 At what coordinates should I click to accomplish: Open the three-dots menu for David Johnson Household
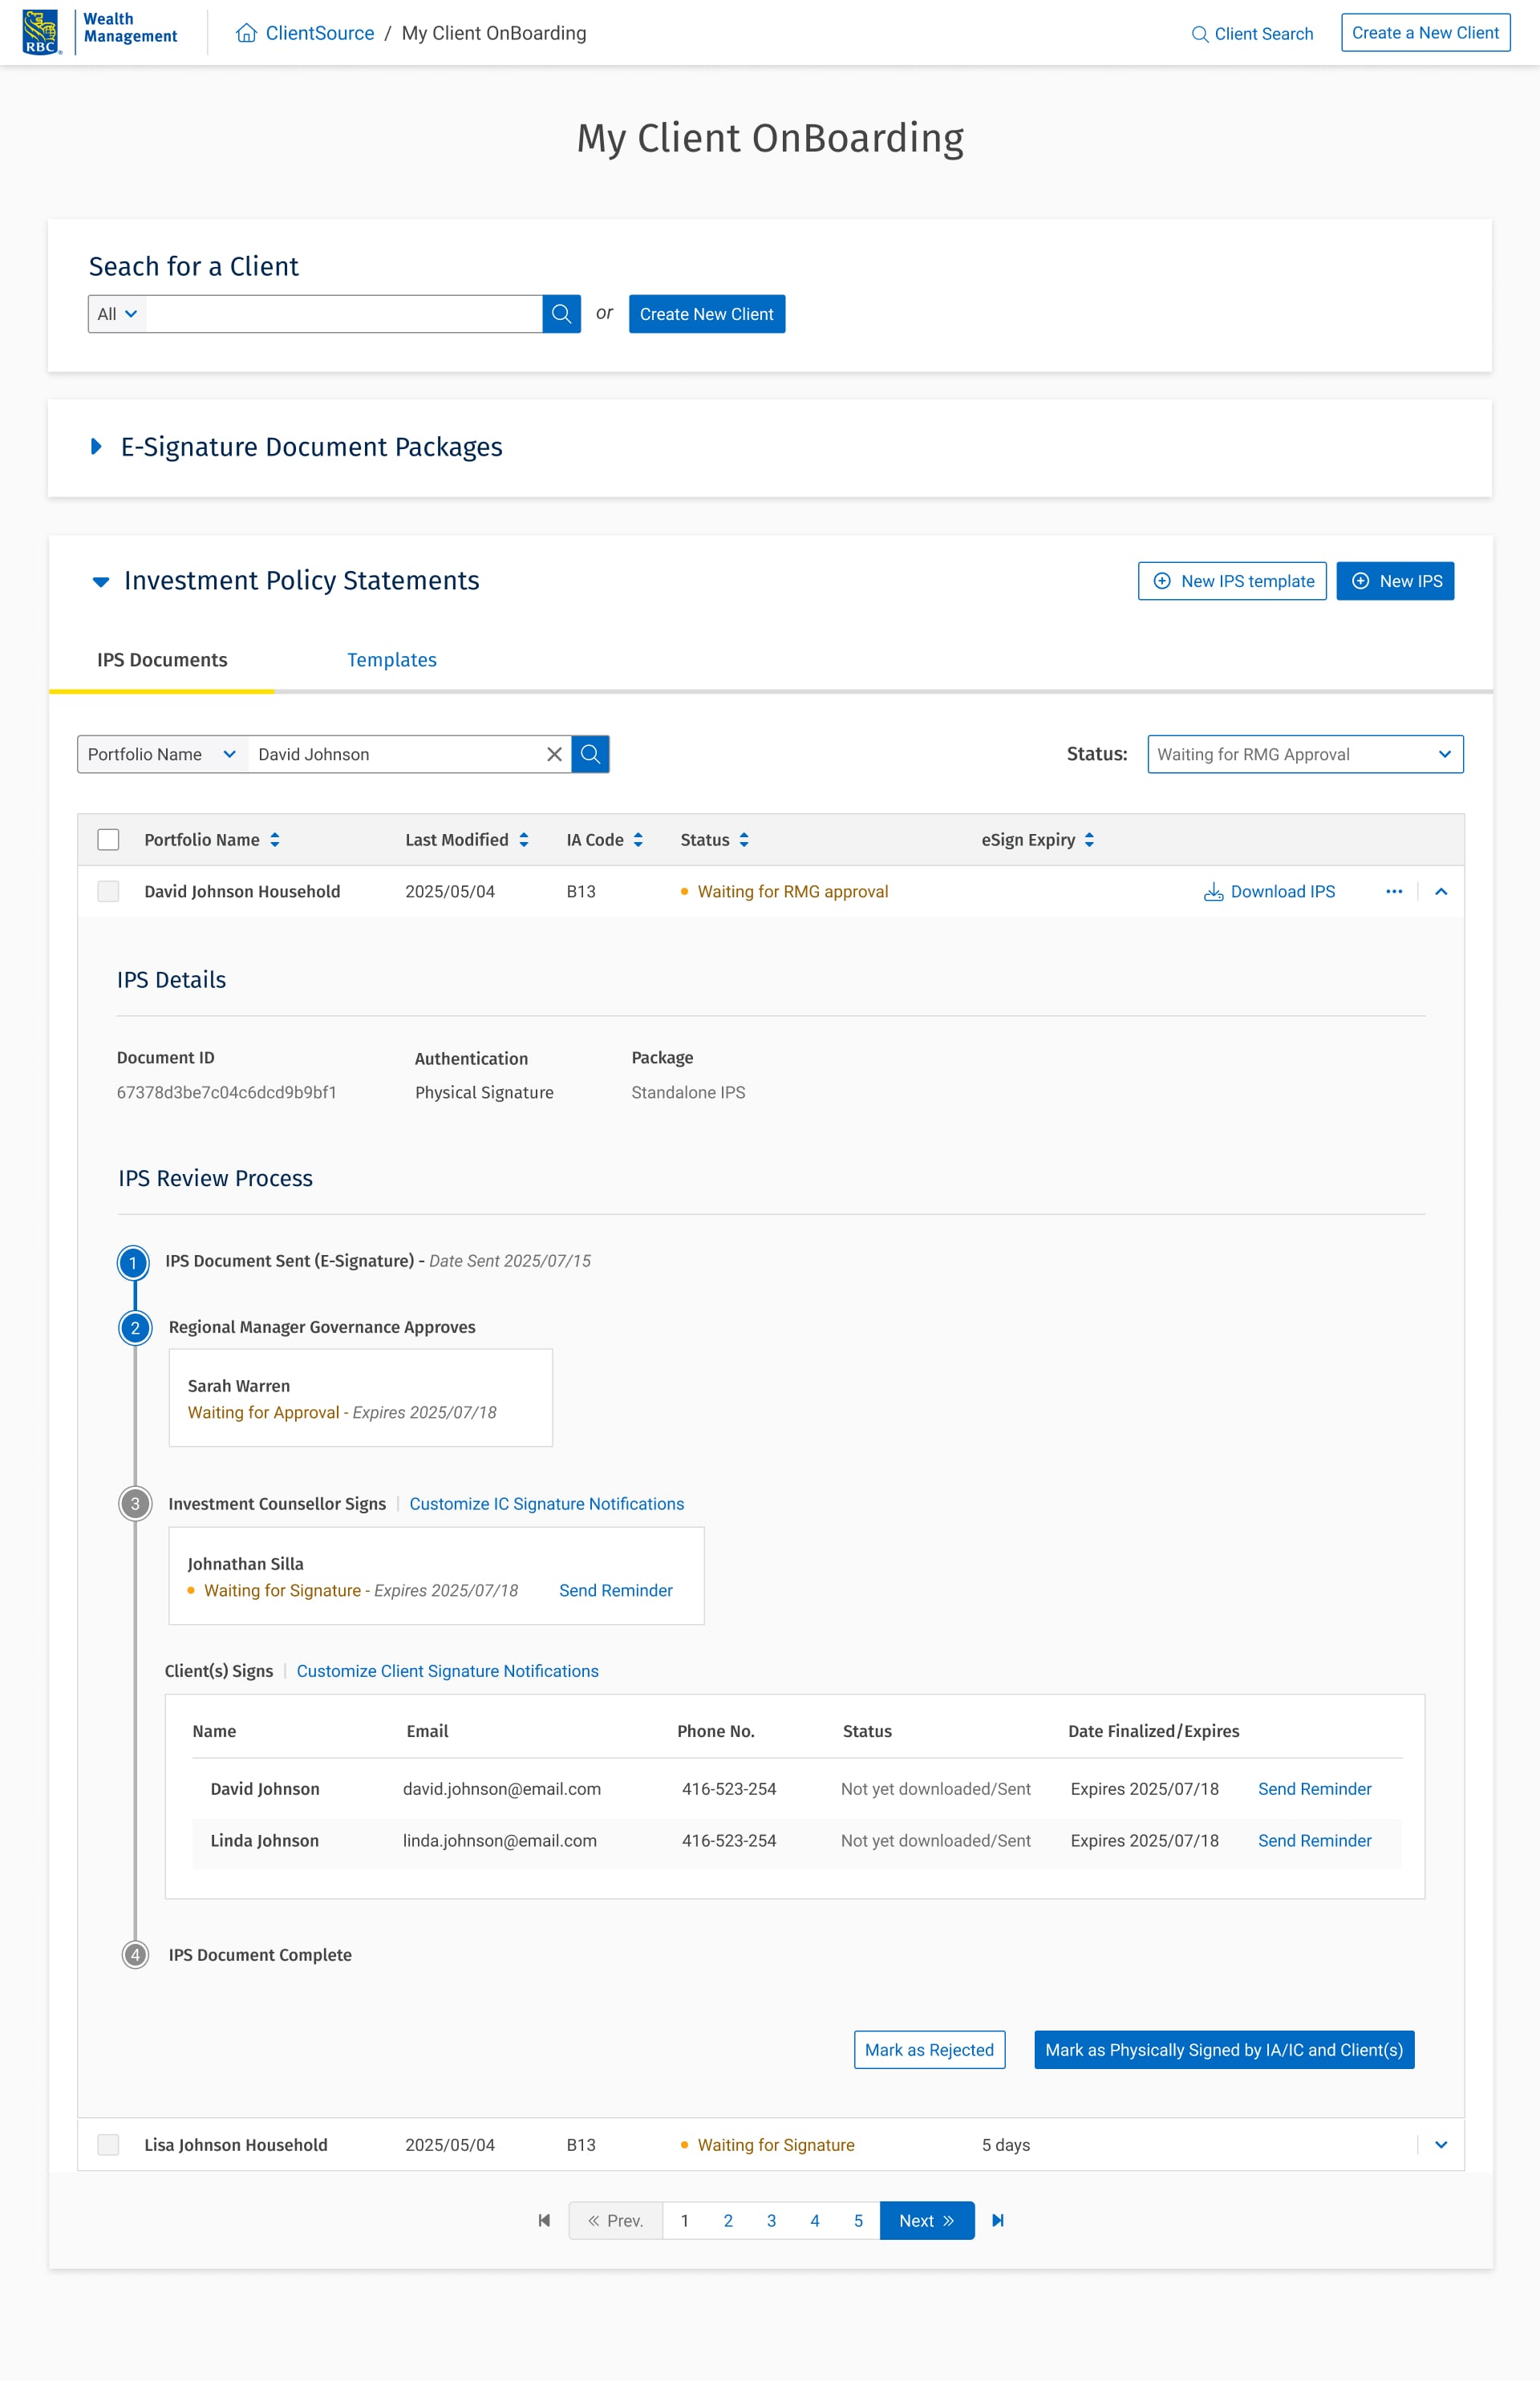[1393, 891]
